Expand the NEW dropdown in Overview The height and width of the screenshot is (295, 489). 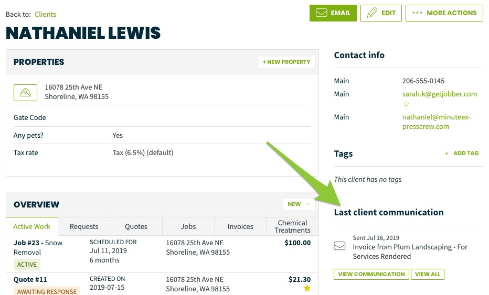tap(299, 204)
